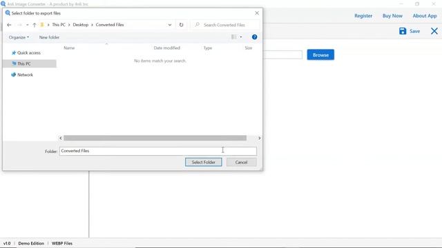Click the Back arrow in the dialog
Screen dimensions: 442x248
coord(9,25)
